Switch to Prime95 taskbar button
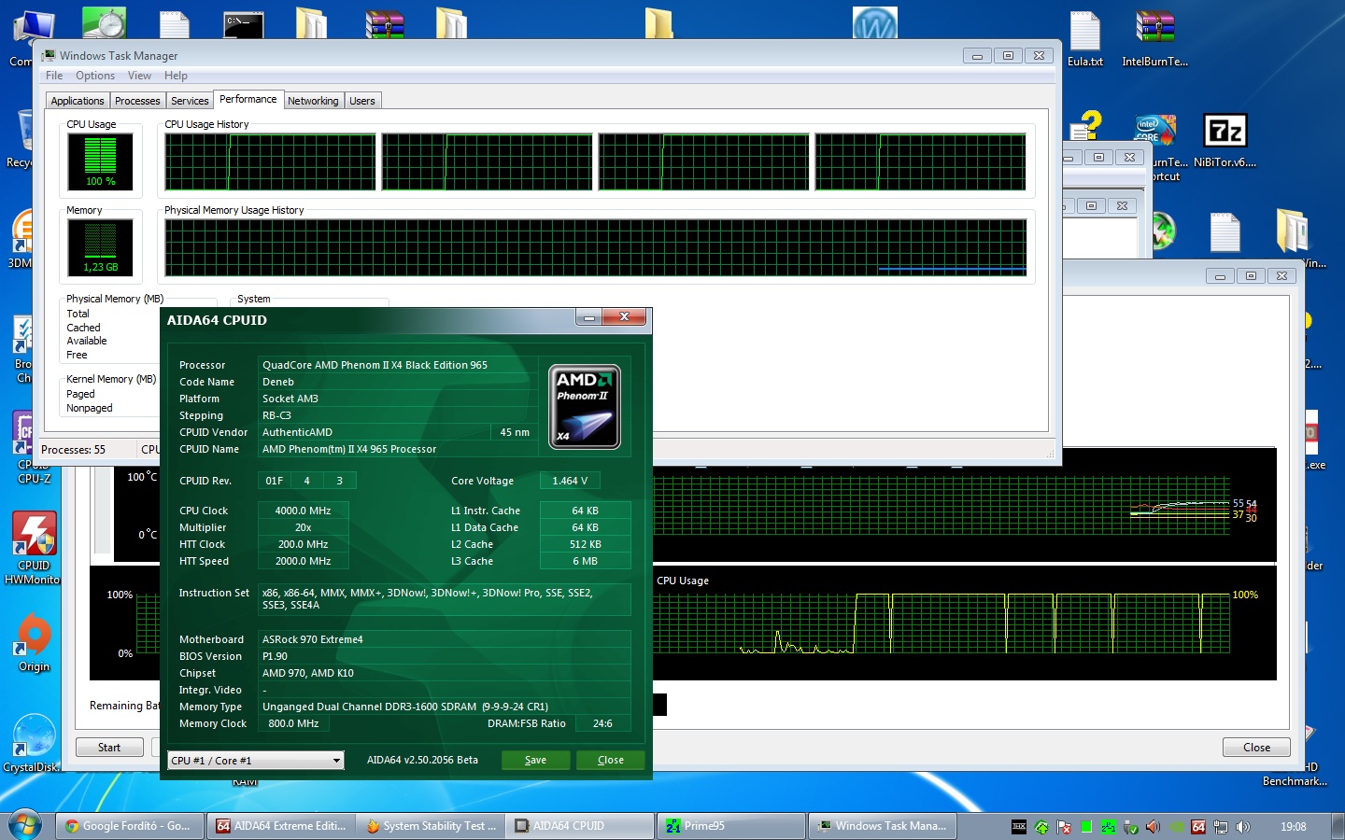The image size is (1345, 840). pyautogui.click(x=731, y=826)
